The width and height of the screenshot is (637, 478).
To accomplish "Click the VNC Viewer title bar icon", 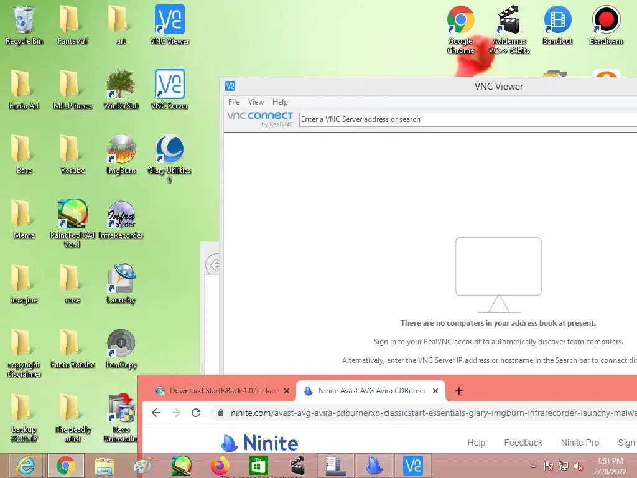I will click(x=230, y=86).
